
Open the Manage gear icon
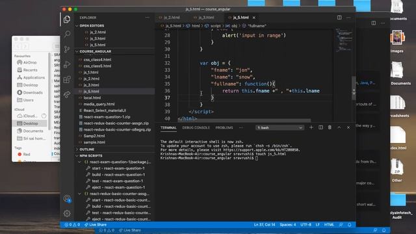(67, 213)
